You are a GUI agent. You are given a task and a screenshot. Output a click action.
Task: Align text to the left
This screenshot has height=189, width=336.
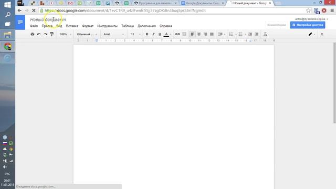point(193,34)
